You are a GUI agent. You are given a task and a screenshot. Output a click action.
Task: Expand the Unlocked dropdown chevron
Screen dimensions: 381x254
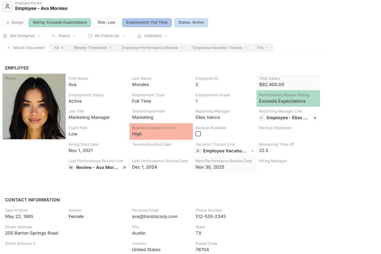(x=166, y=36)
